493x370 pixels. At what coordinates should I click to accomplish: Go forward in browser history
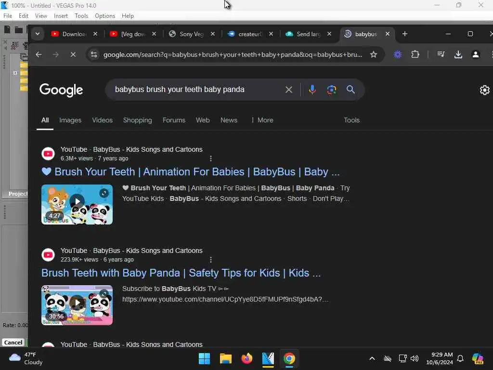[56, 54]
